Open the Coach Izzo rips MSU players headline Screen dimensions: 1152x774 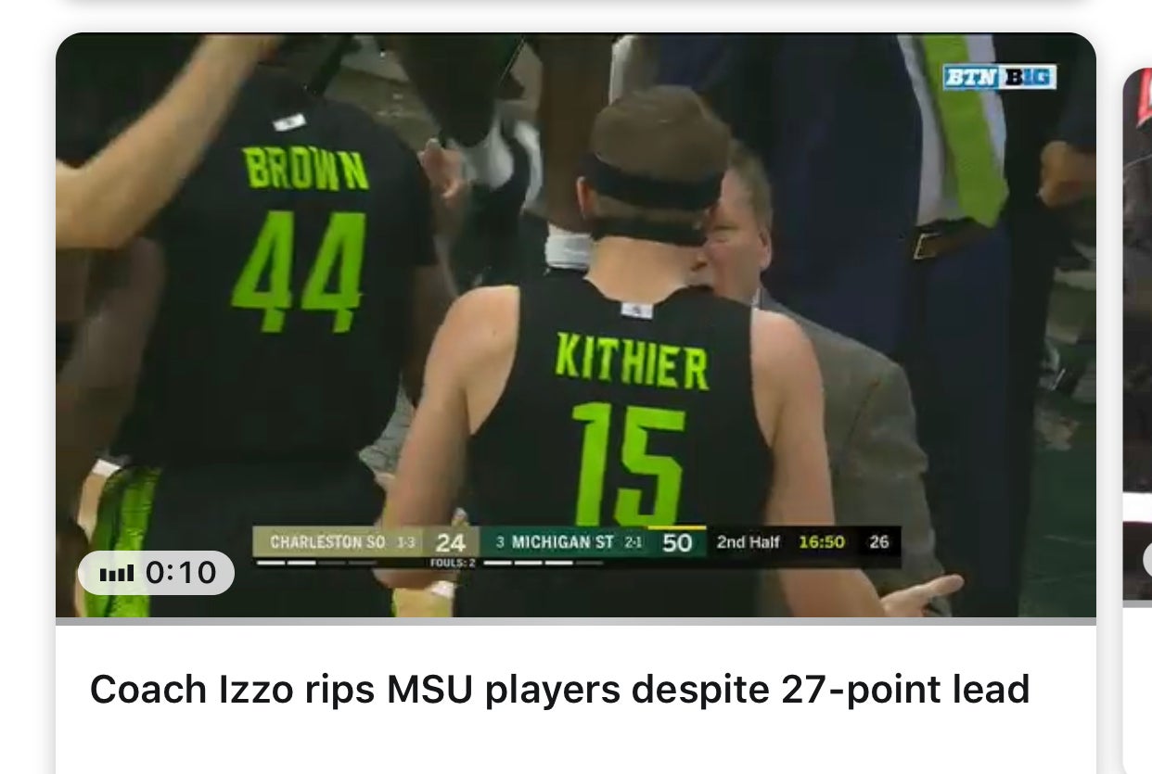559,690
